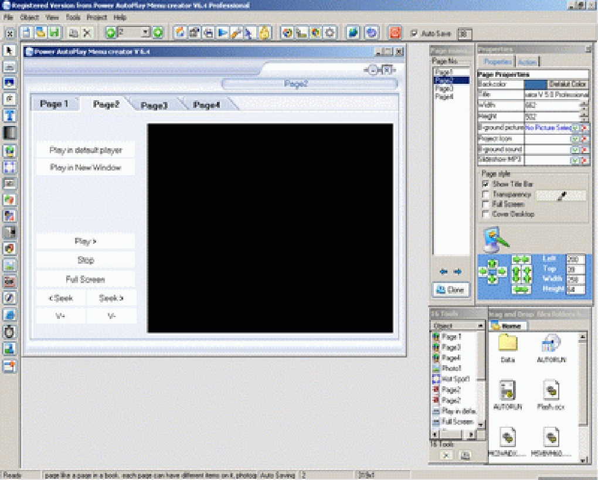Screen dimensions: 598x480
Task: Click Play in default player button
Action: pyautogui.click(x=86, y=150)
